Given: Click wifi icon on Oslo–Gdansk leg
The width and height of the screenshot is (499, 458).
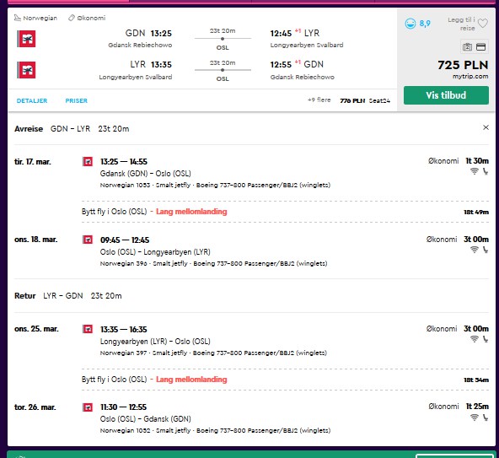Looking at the screenshot, I should (x=475, y=418).
